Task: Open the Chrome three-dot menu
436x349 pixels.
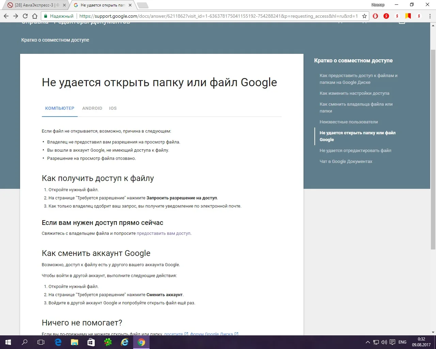Action: point(430,16)
